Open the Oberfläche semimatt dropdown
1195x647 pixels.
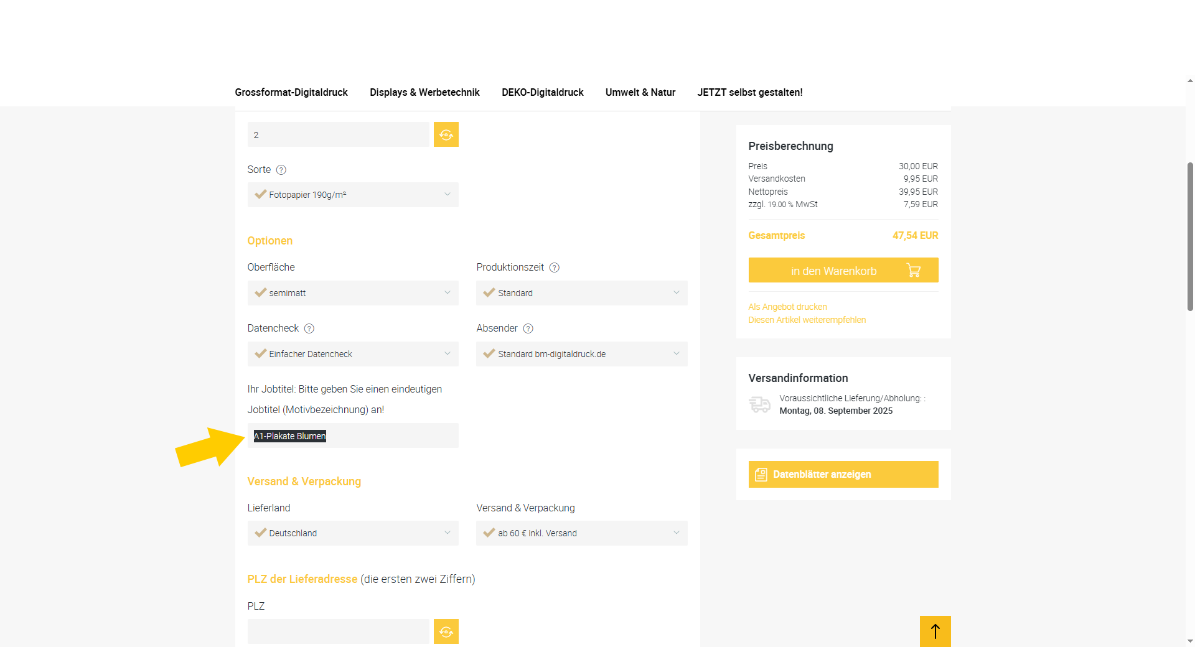pos(353,293)
